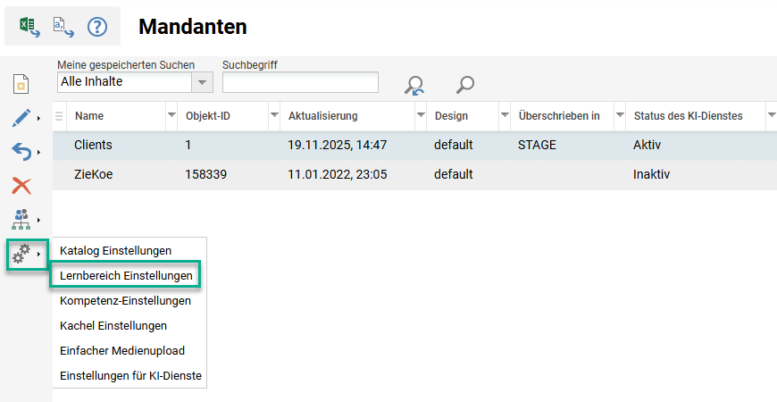The height and width of the screenshot is (402, 777).
Task: Click the settings gears icon
Action: point(21,255)
